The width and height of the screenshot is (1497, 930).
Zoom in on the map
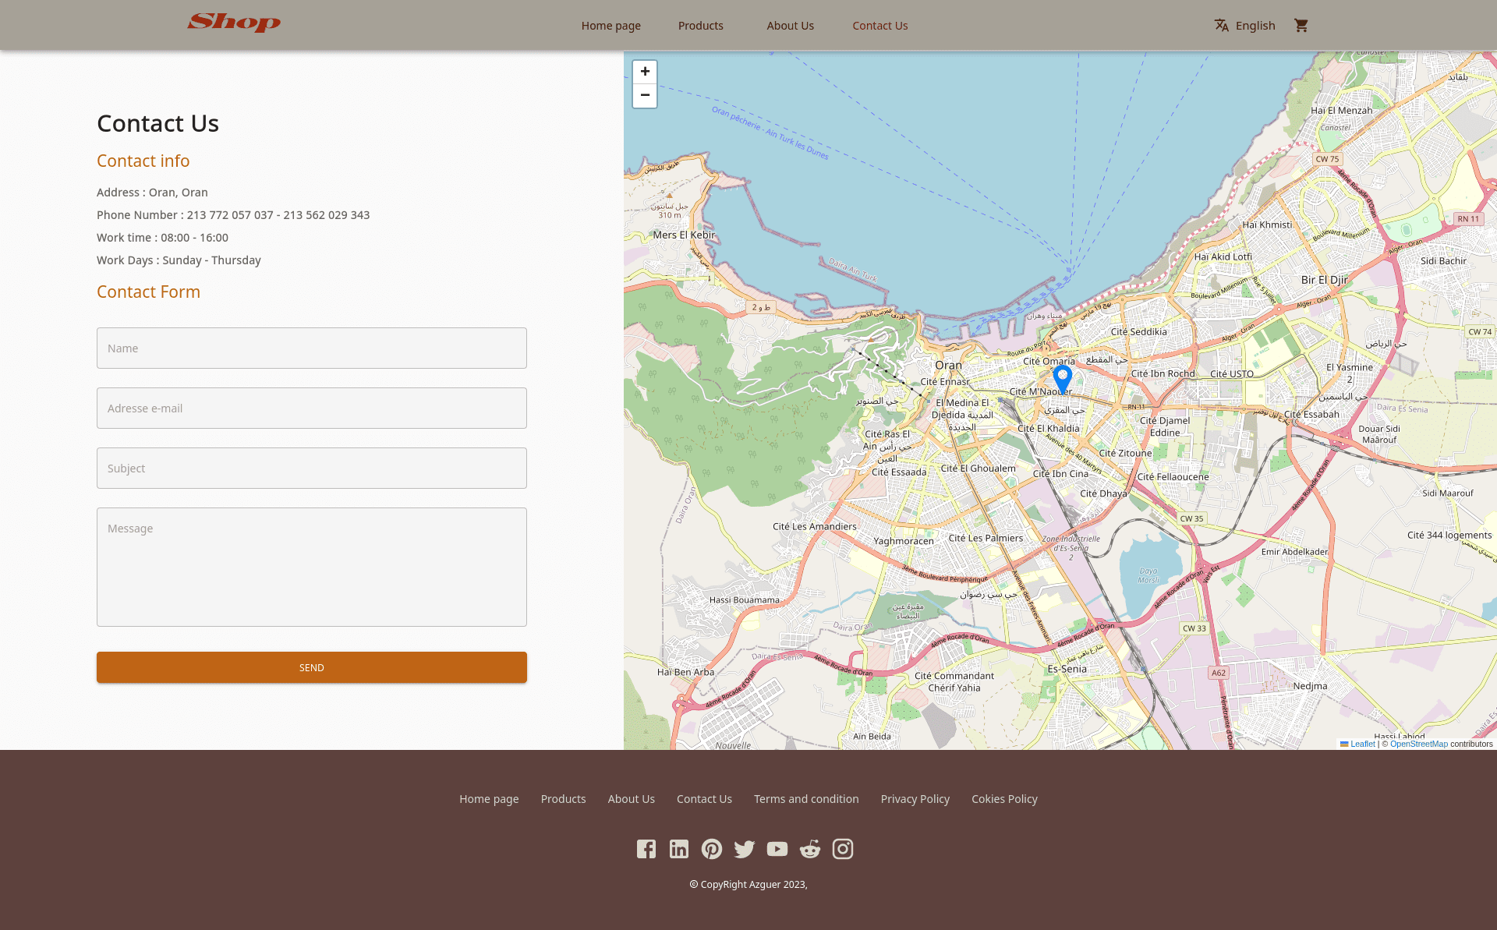click(645, 72)
